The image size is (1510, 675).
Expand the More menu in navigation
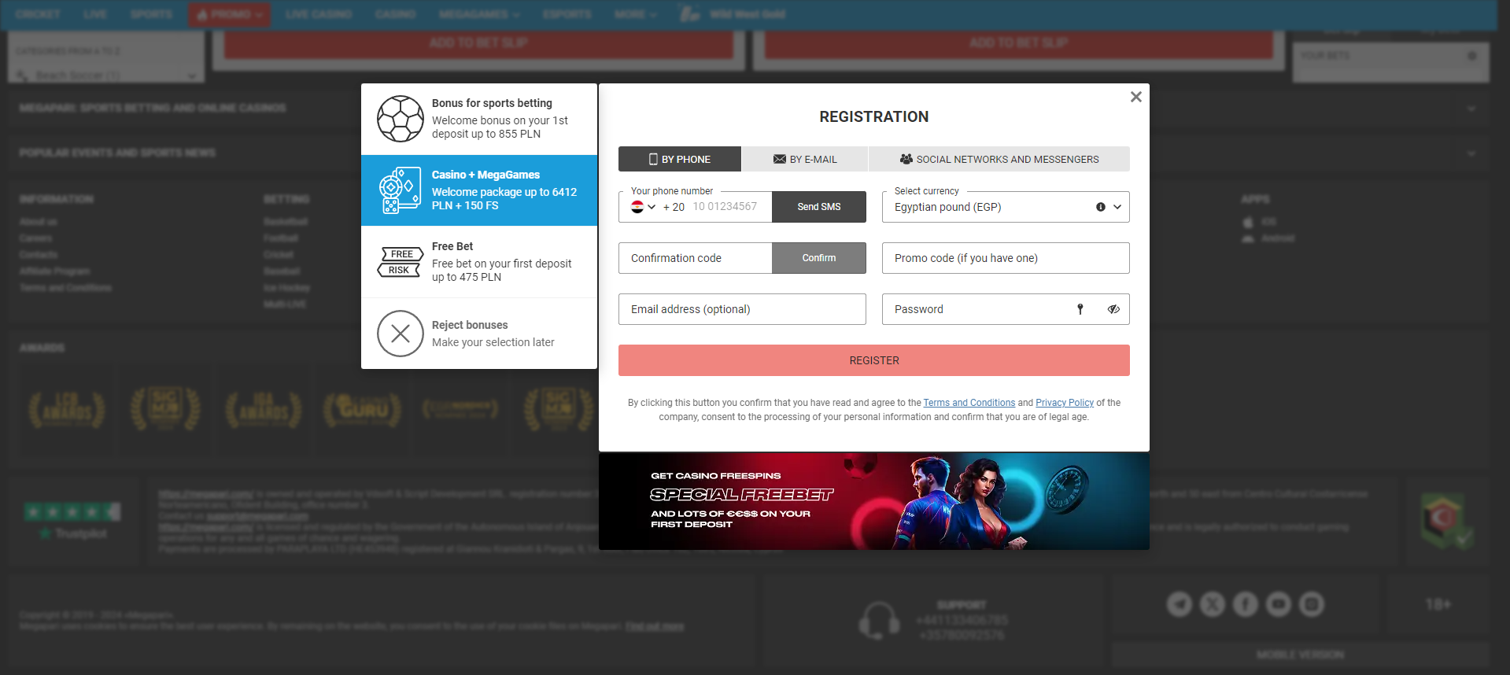coord(635,14)
